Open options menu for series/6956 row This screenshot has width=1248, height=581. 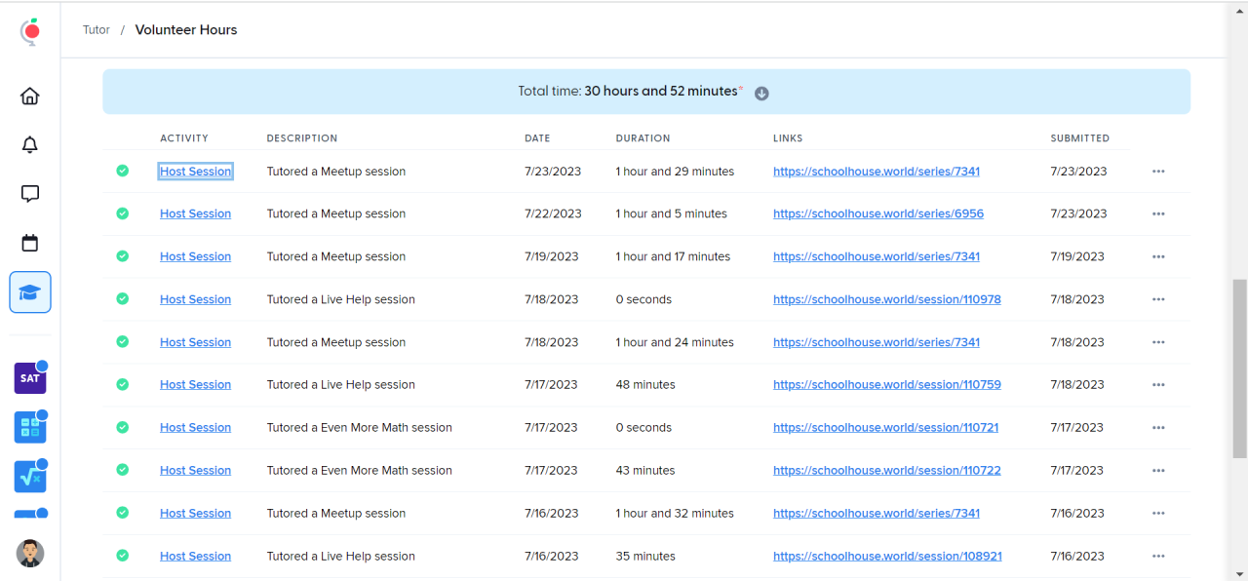pos(1158,213)
